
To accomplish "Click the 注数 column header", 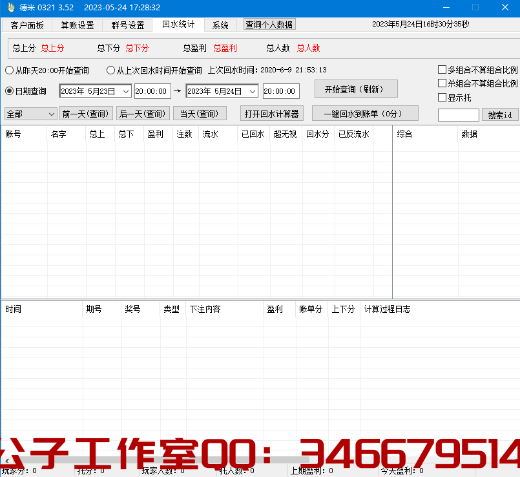I will [x=186, y=134].
